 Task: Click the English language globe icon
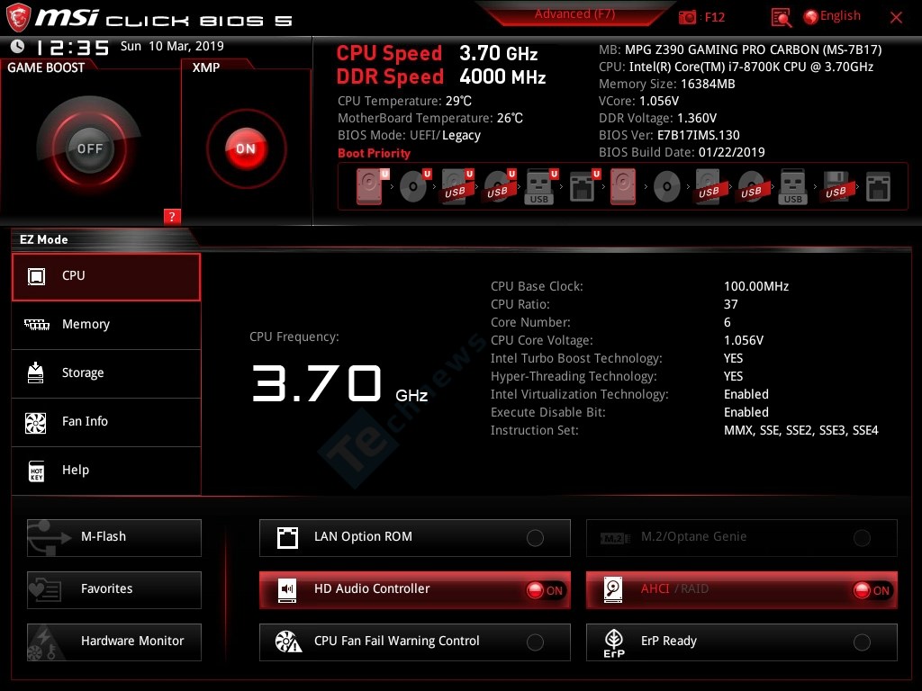click(x=810, y=16)
